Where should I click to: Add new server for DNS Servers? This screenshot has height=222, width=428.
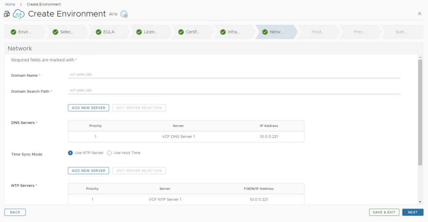click(x=88, y=108)
